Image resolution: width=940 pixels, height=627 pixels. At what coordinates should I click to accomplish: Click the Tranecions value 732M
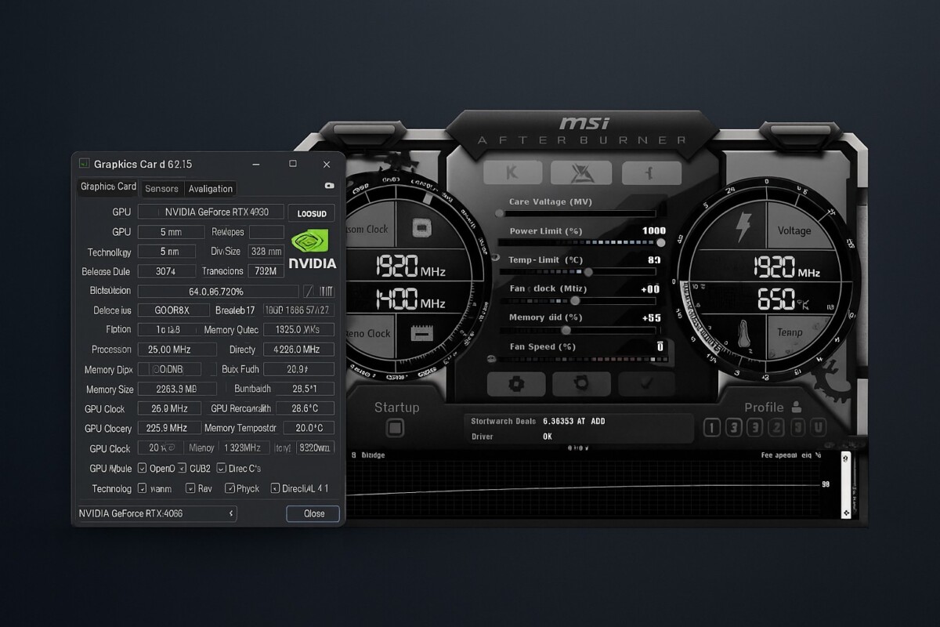tap(266, 271)
